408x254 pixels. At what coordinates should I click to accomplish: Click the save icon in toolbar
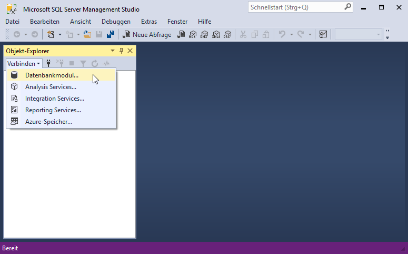point(99,34)
